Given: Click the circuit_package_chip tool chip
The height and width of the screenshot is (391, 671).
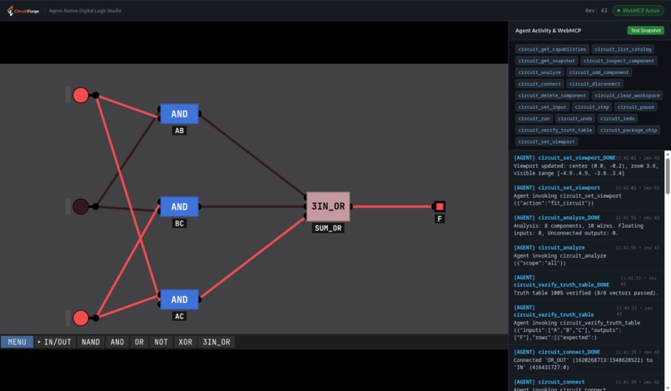Looking at the screenshot, I should coord(629,130).
